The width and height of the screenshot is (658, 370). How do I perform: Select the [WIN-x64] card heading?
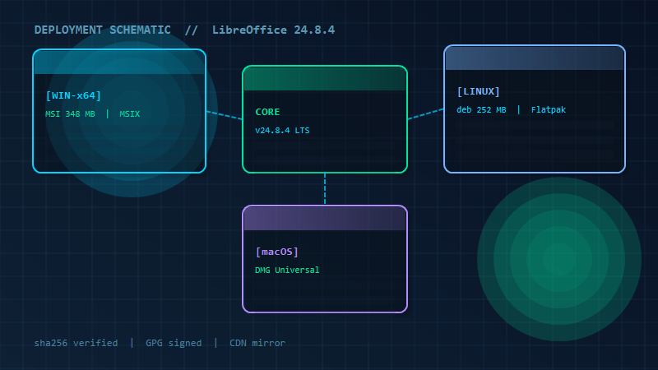(73, 95)
